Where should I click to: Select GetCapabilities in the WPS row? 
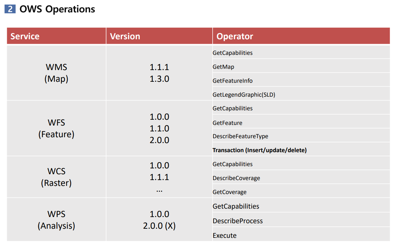301,206
